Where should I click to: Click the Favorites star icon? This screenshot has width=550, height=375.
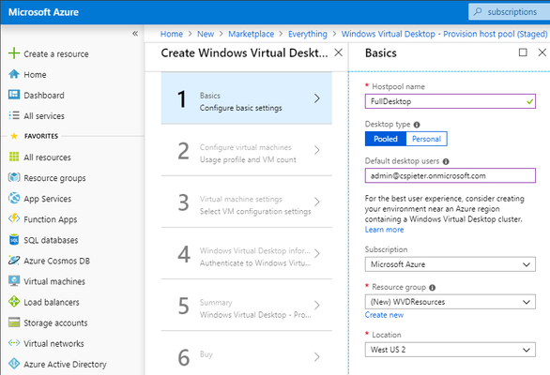pos(14,136)
